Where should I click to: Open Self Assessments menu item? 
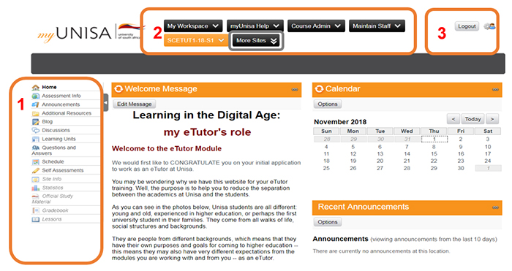click(x=63, y=170)
